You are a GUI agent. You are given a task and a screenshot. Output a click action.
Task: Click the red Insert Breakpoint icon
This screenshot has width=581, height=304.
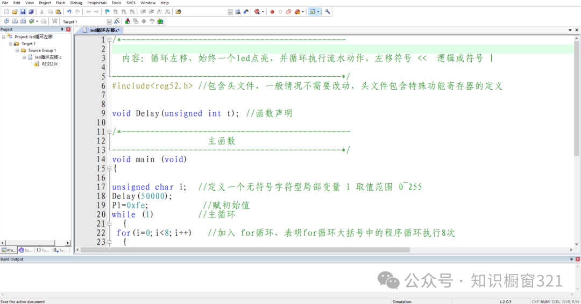coord(272,11)
